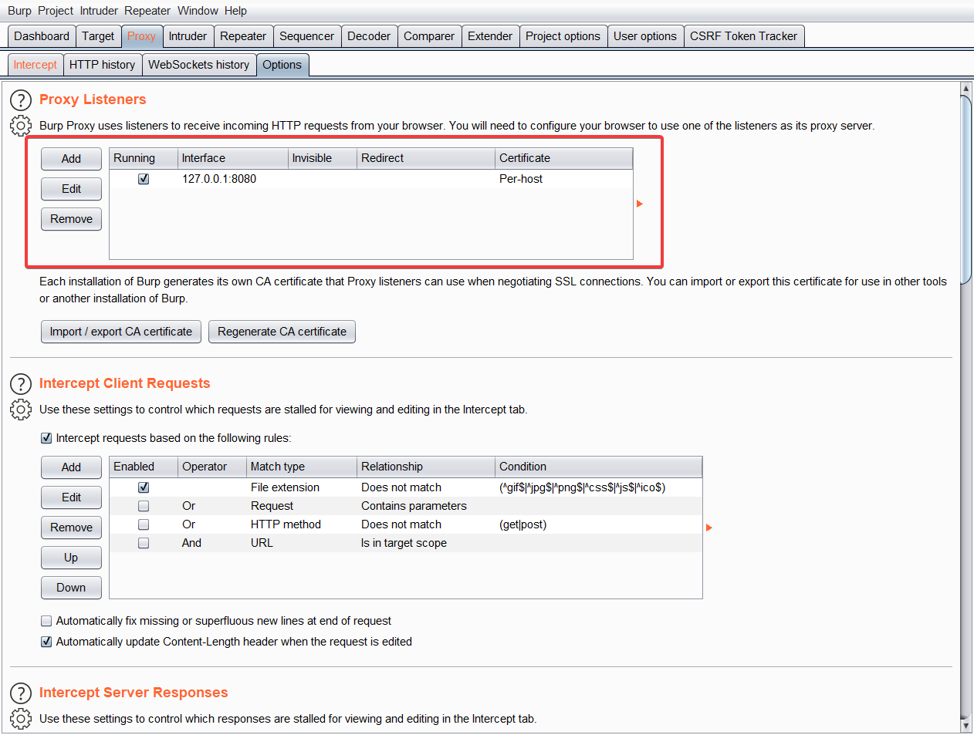This screenshot has width=974, height=735.
Task: Open help for Intercept Server Responses
Action: tap(21, 693)
